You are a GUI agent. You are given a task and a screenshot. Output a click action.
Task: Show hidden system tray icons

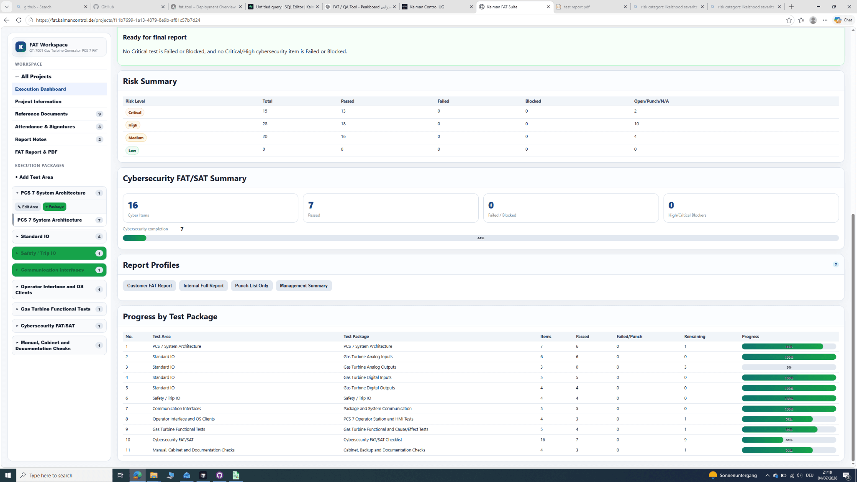click(x=767, y=475)
